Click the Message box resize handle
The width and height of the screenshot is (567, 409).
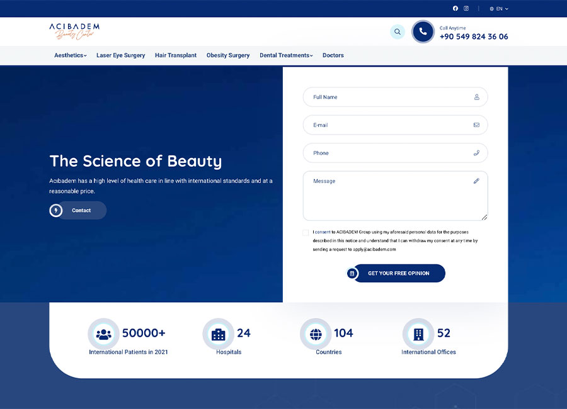[484, 217]
